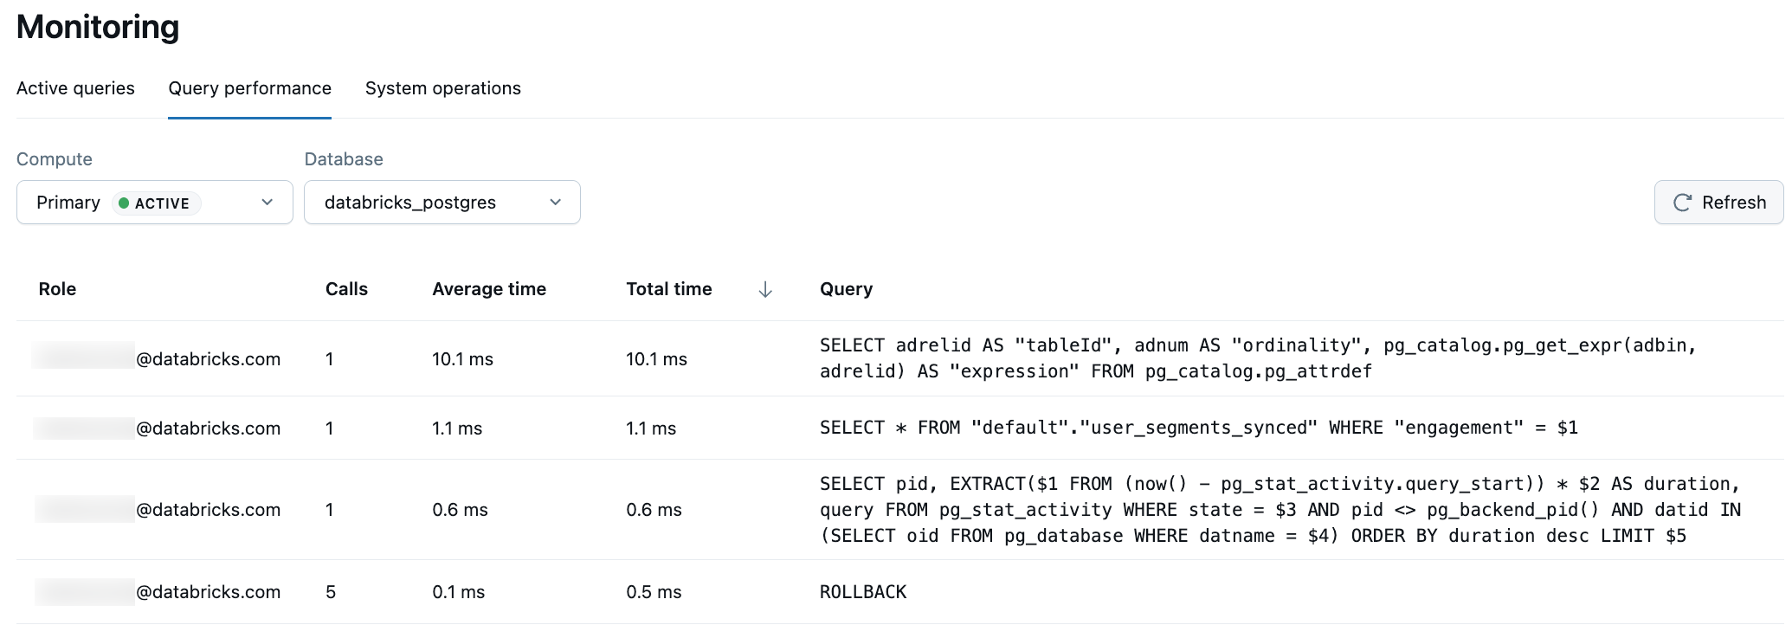Open the databricks_postgres database dropdown

442,203
